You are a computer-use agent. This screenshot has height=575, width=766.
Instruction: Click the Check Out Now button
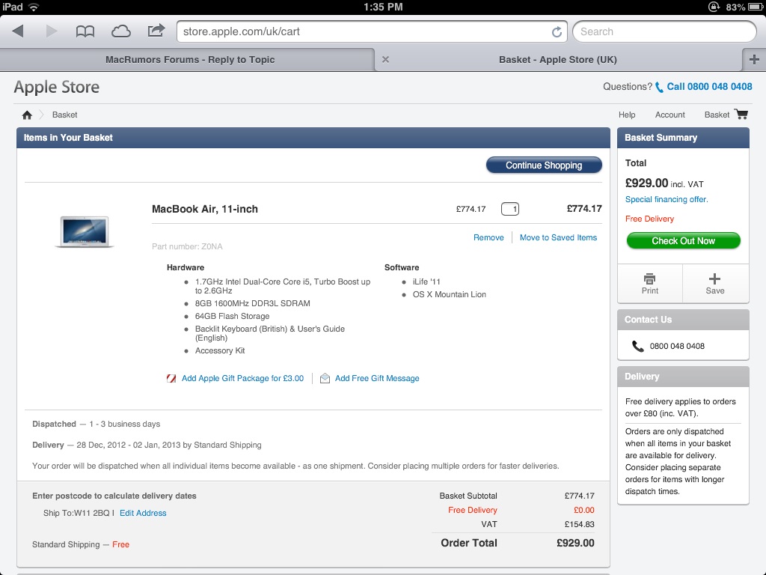[x=683, y=240]
